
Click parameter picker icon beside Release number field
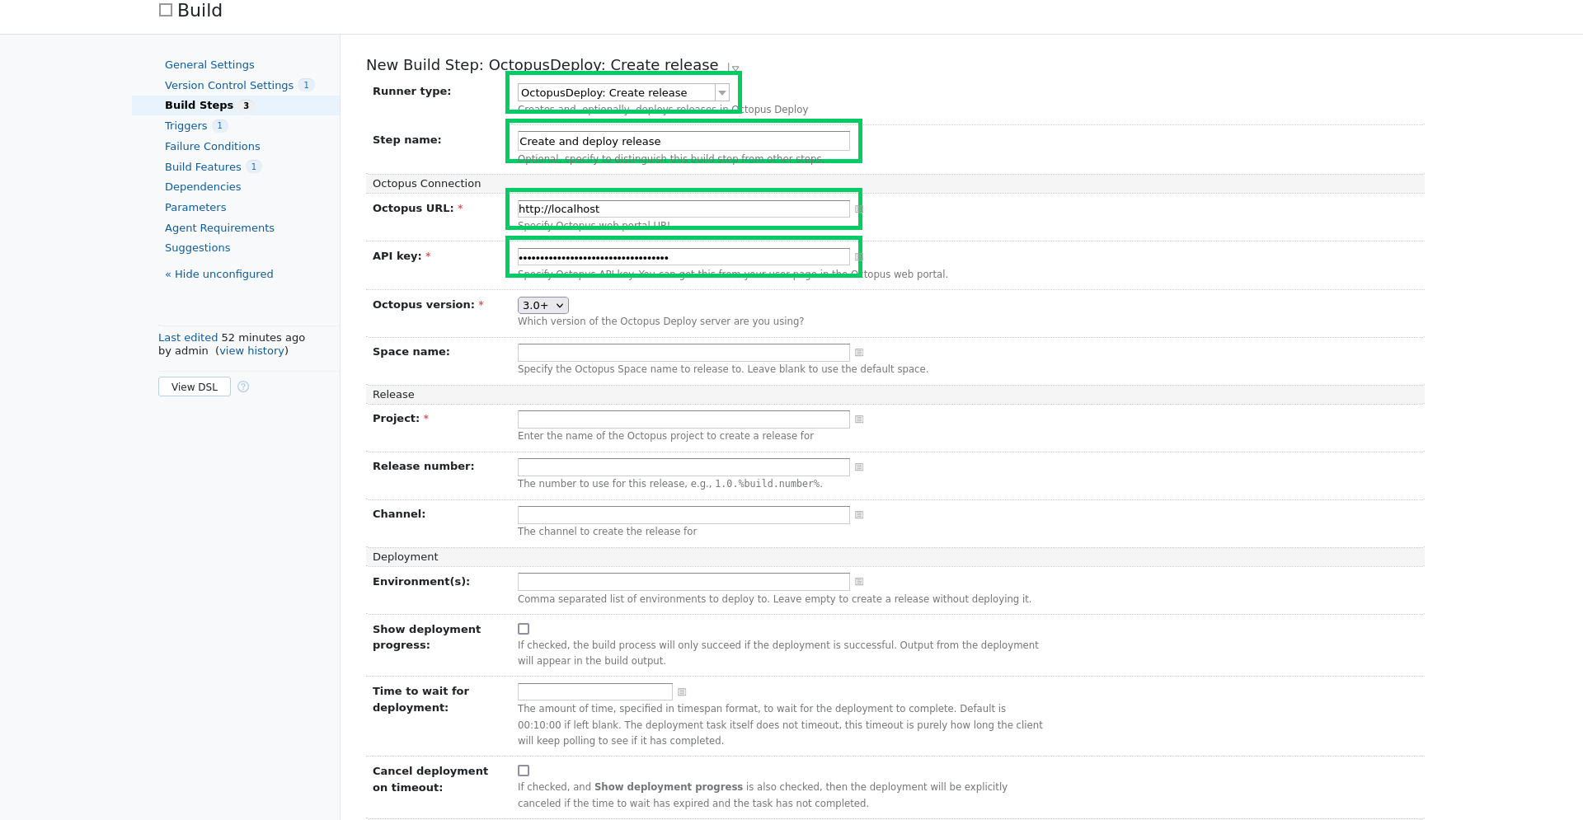858,467
